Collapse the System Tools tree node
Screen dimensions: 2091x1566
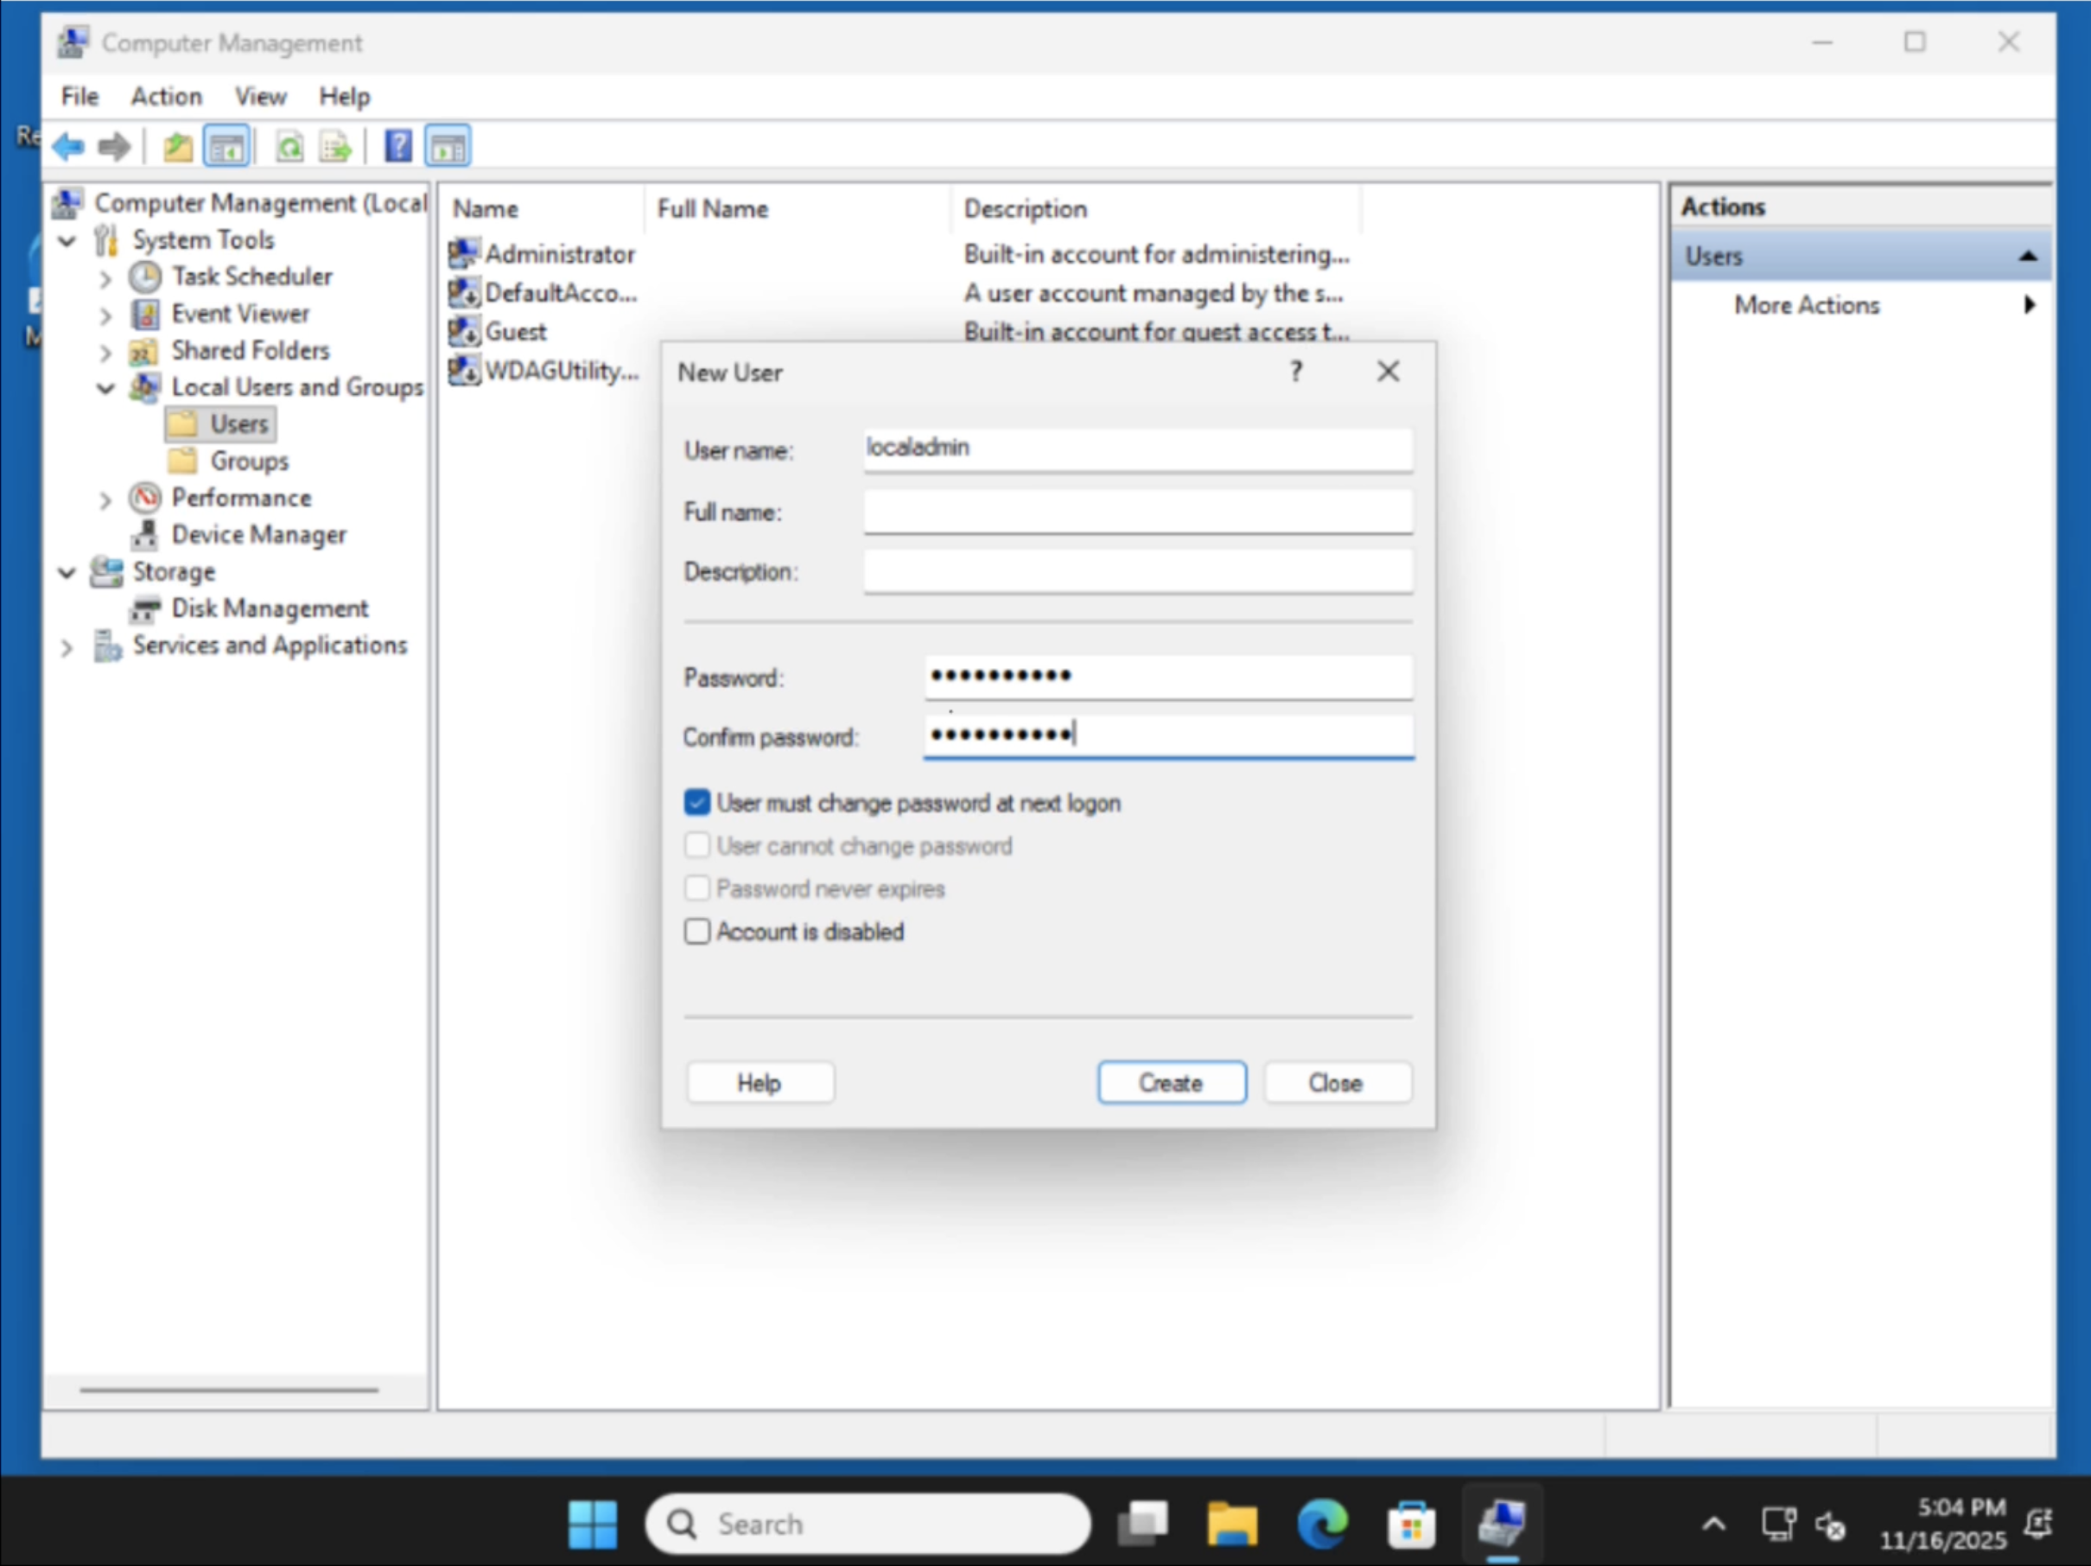[x=67, y=240]
